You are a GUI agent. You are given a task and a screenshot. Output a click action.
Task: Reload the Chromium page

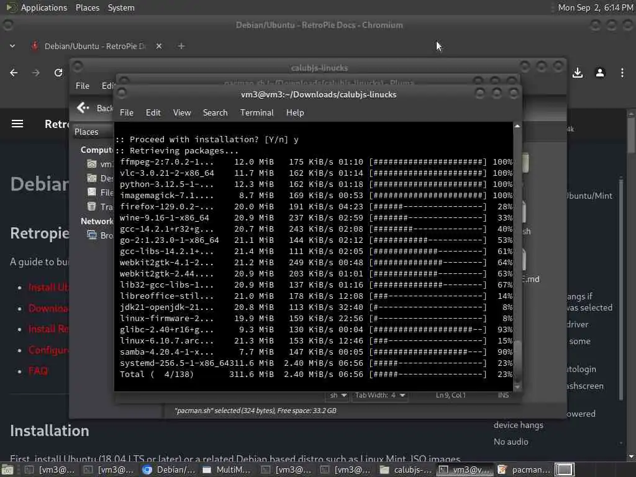pos(58,73)
